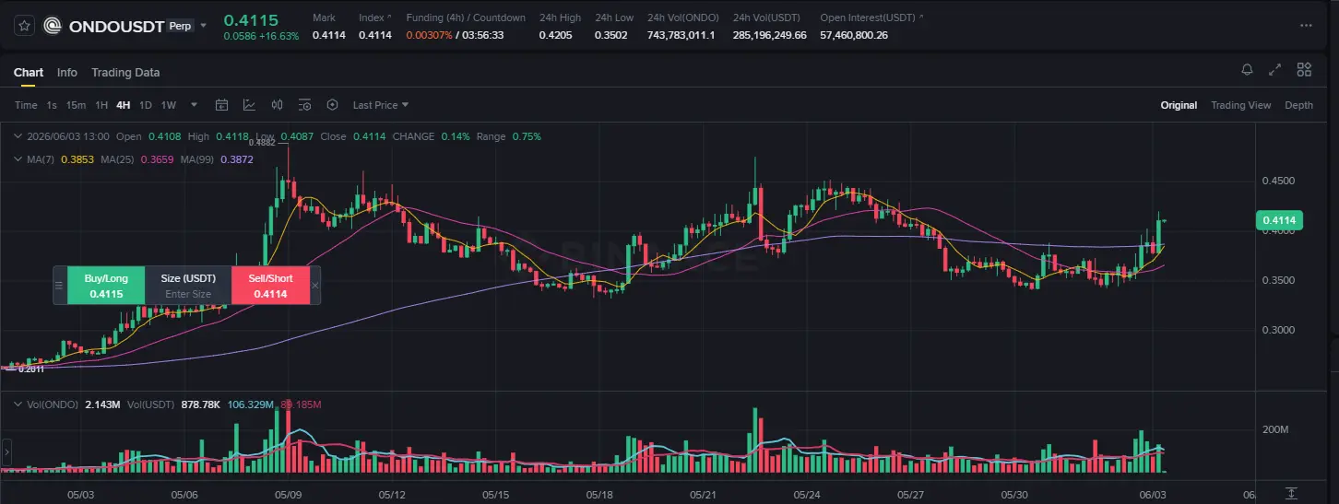This screenshot has height=504, width=1339.
Task: Click the last price 0.4115 header
Action: 251,19
